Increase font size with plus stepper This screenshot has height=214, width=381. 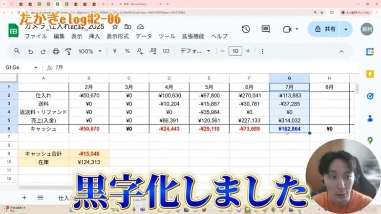pyautogui.click(x=248, y=51)
